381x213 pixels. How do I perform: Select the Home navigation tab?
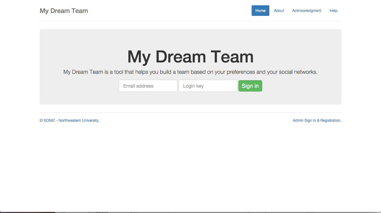tap(260, 11)
